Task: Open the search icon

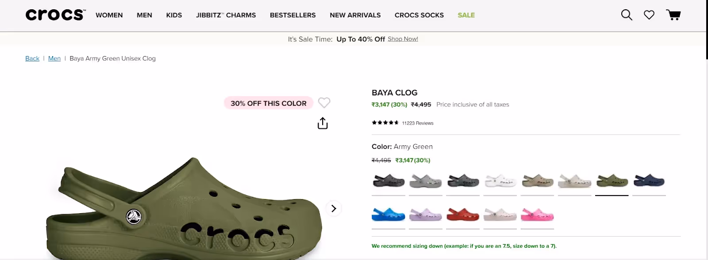Action: click(x=627, y=15)
